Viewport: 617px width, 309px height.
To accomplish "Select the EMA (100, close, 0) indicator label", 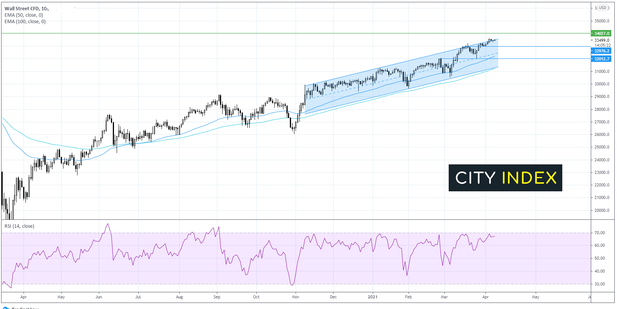I will pyautogui.click(x=25, y=22).
